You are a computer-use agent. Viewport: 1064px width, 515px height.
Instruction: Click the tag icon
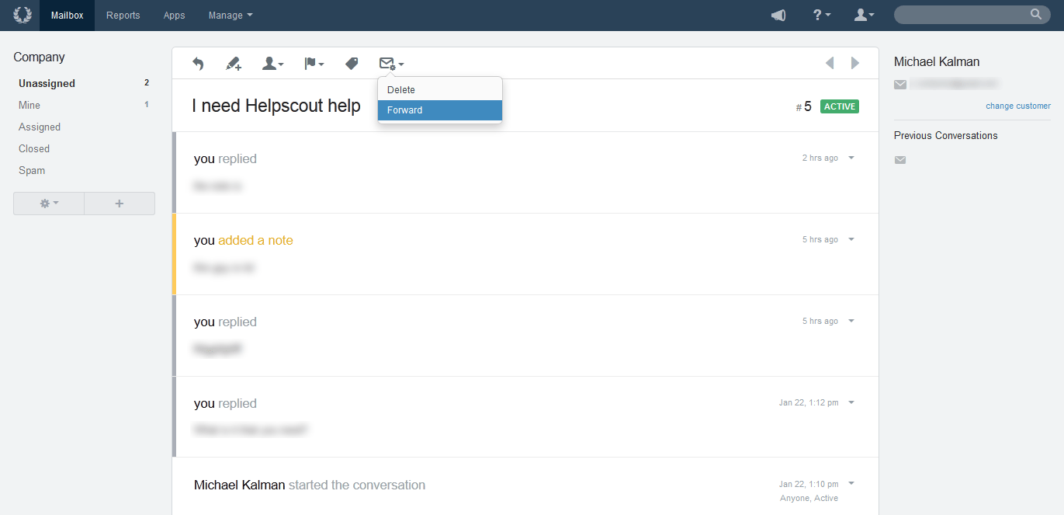(352, 64)
